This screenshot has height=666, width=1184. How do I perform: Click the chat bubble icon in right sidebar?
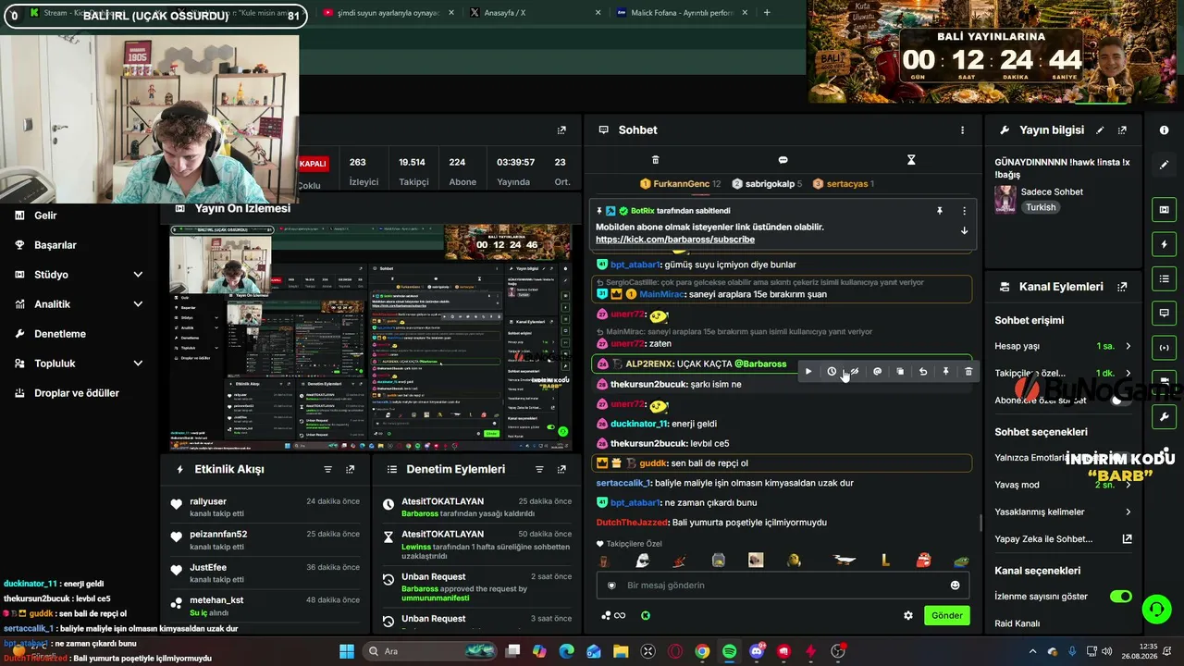pos(1164,314)
